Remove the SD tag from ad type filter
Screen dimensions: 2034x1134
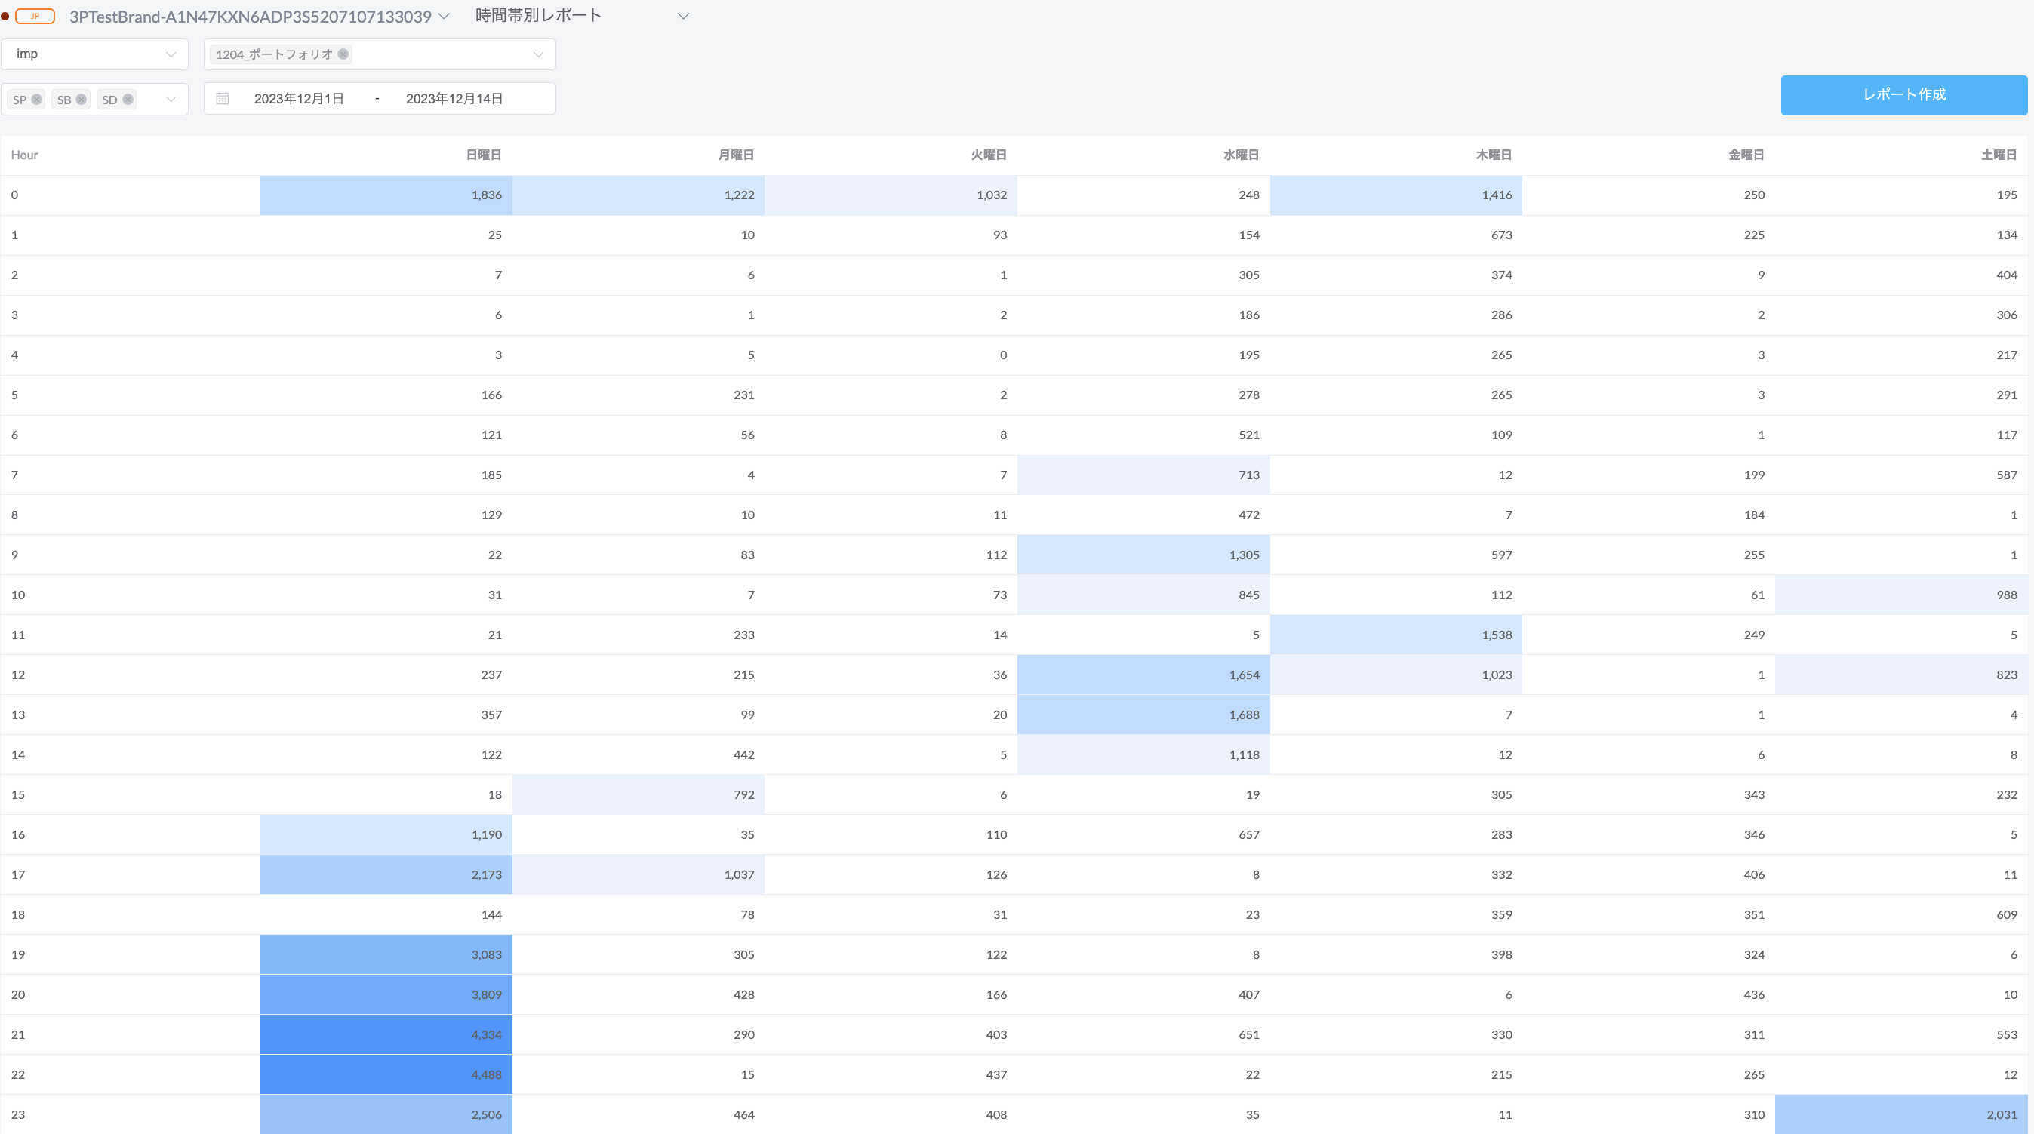coord(128,100)
